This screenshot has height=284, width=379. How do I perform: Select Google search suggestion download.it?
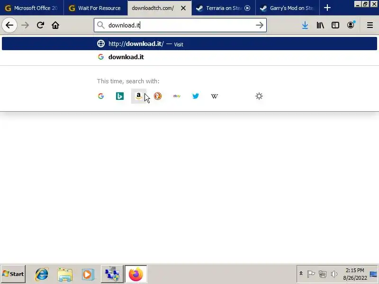(x=189, y=57)
